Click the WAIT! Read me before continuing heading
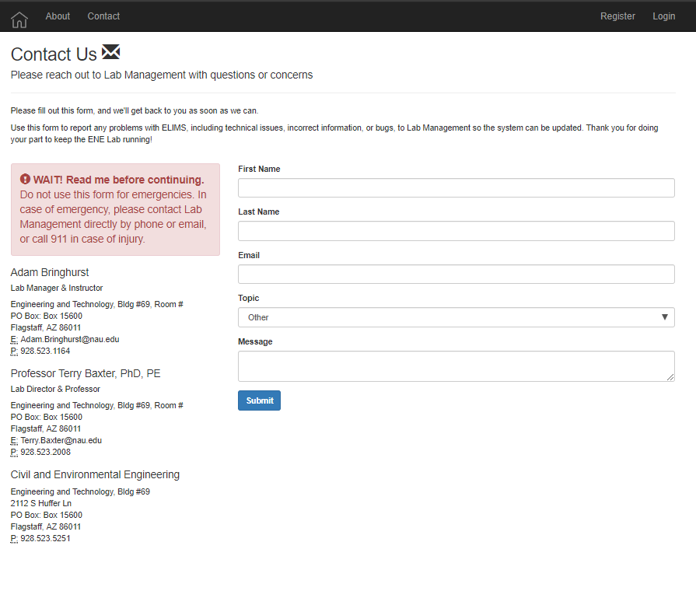Screen dimensions: 696x598 [x=118, y=180]
